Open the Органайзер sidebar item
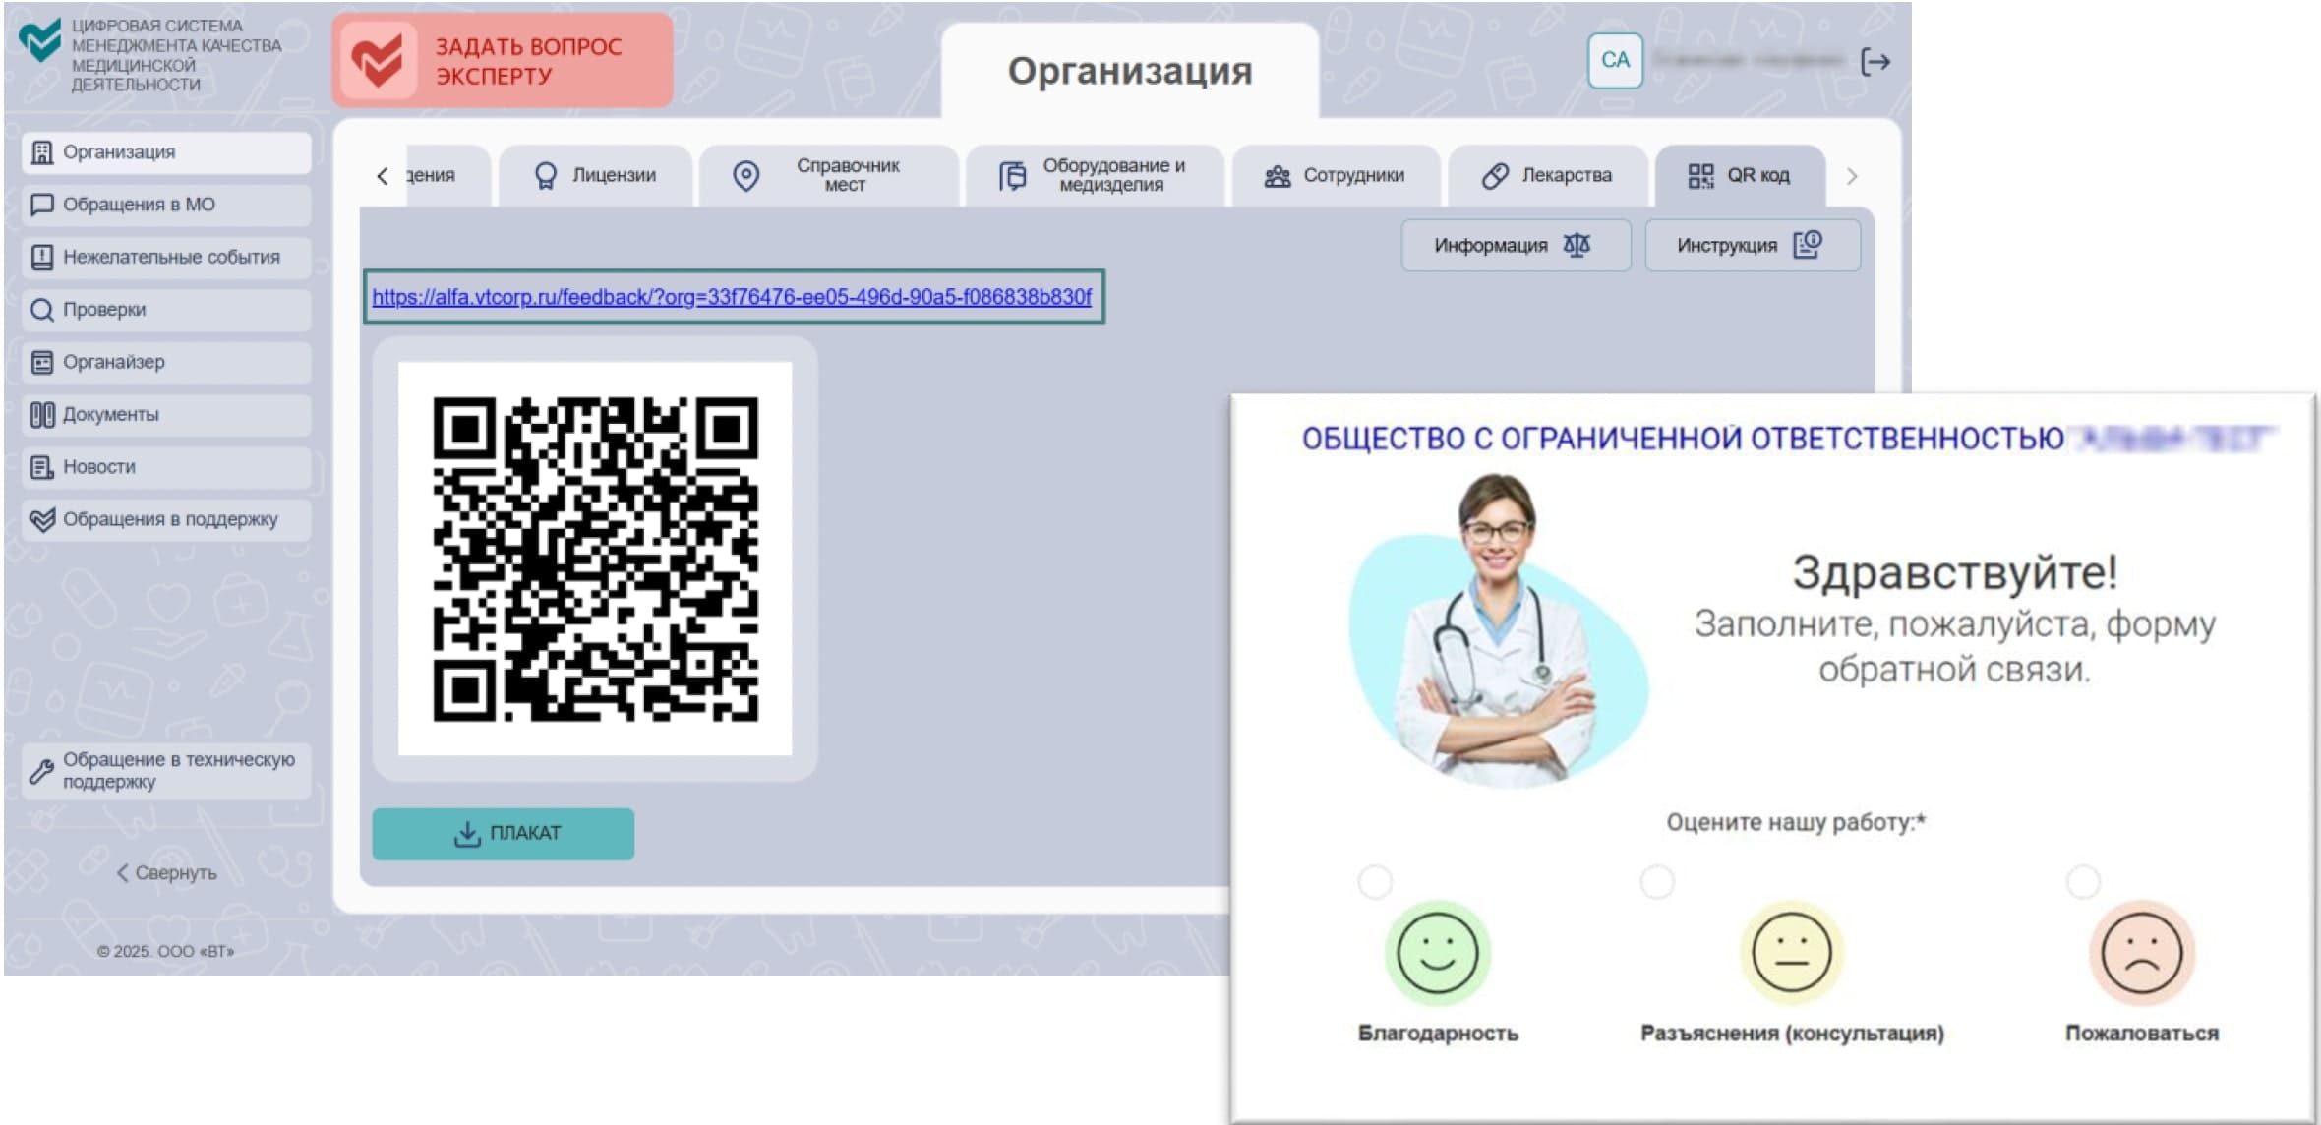Image resolution: width=2321 pixels, height=1125 pixels. point(166,362)
